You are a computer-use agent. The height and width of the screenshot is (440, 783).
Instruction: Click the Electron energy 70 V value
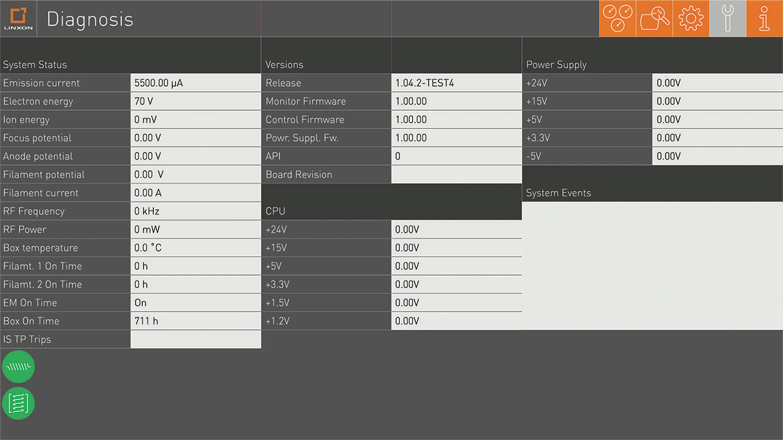(x=195, y=101)
